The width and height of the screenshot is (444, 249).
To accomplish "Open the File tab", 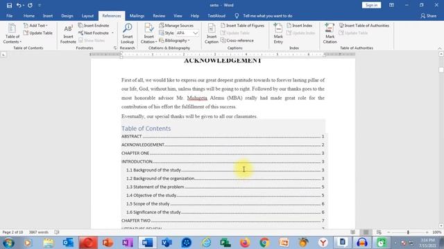I will point(9,16).
